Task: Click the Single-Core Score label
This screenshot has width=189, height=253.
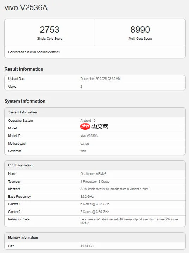Action: (x=50, y=39)
